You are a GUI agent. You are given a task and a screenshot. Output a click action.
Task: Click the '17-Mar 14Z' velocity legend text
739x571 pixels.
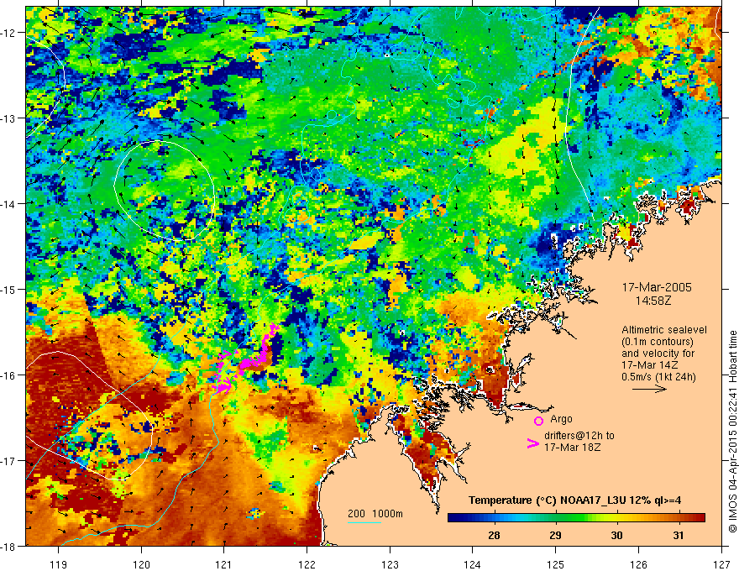coord(650,365)
